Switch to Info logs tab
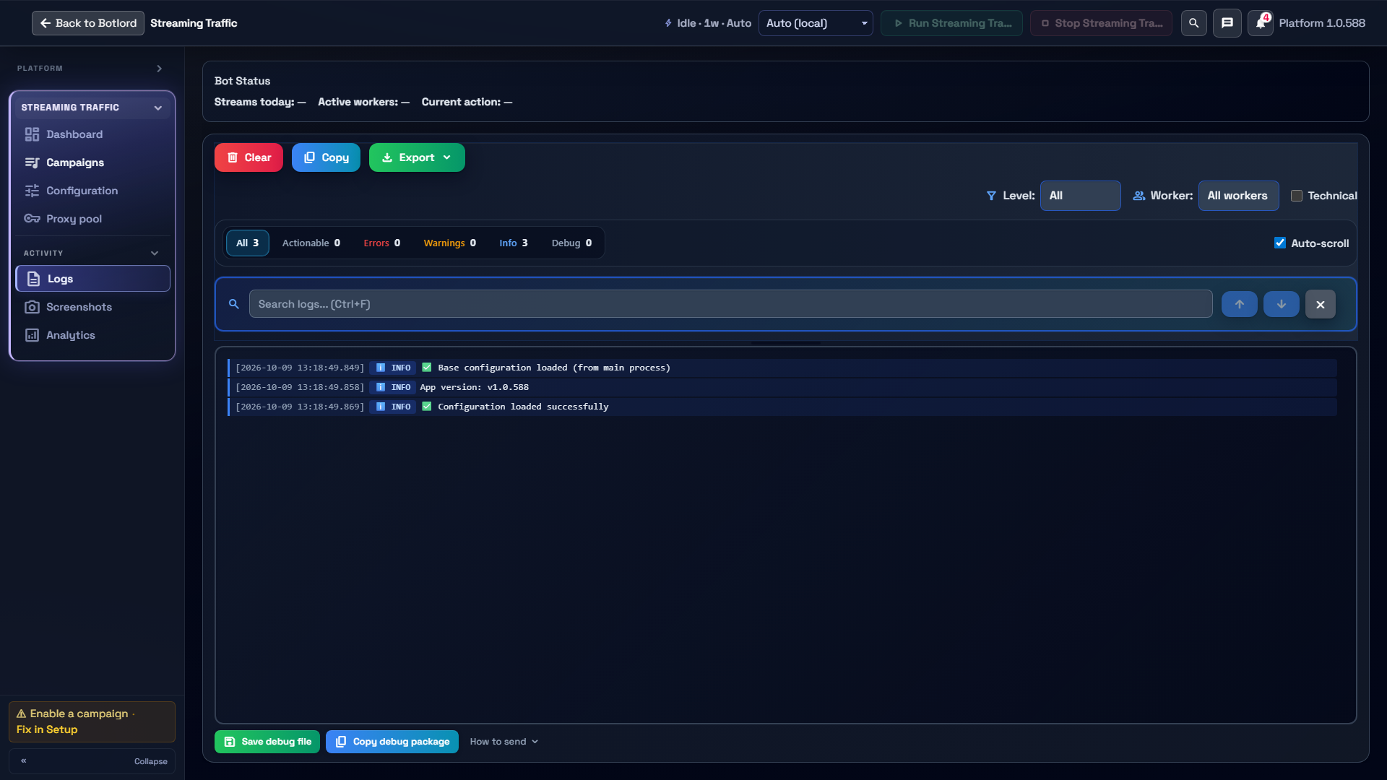 [x=513, y=243]
